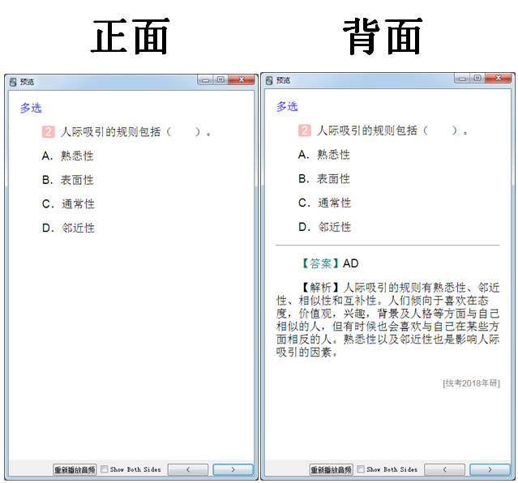Select option 'B. 表面性' in left window

68,180
